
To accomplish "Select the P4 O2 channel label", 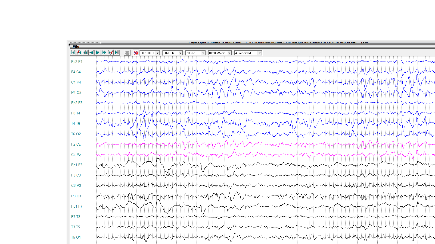I will (76, 92).
